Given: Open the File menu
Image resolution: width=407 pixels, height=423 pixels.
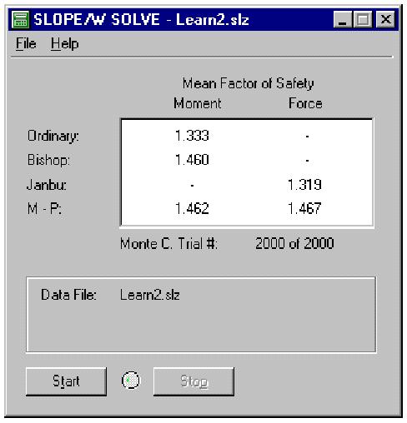Looking at the screenshot, I should pyautogui.click(x=26, y=44).
